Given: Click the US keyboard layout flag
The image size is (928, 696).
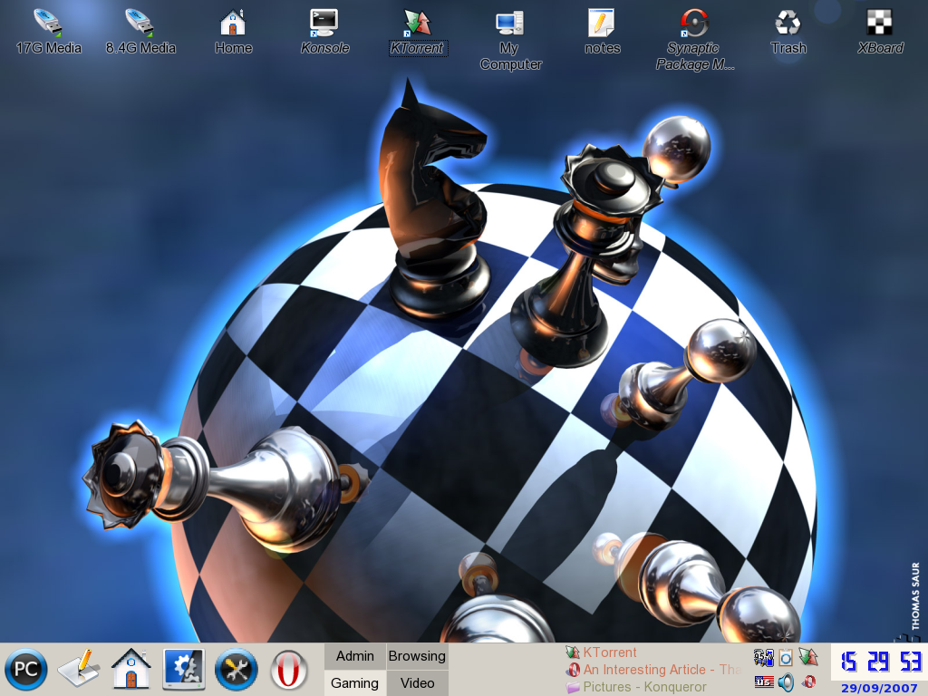Looking at the screenshot, I should (763, 681).
